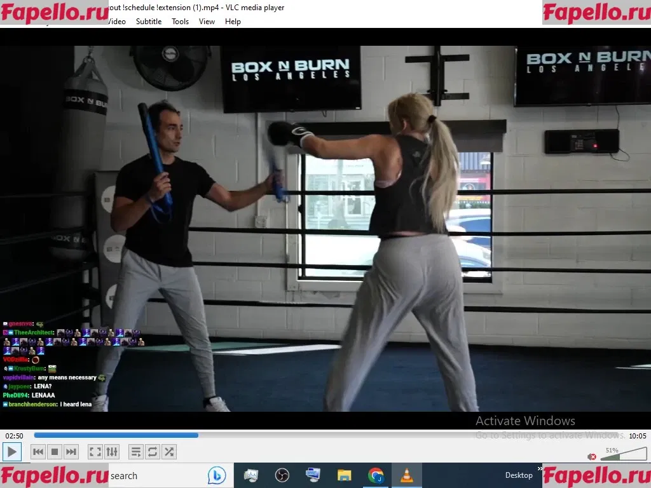This screenshot has height=488, width=651.
Task: Open OBS Studio from the taskbar
Action: point(282,475)
